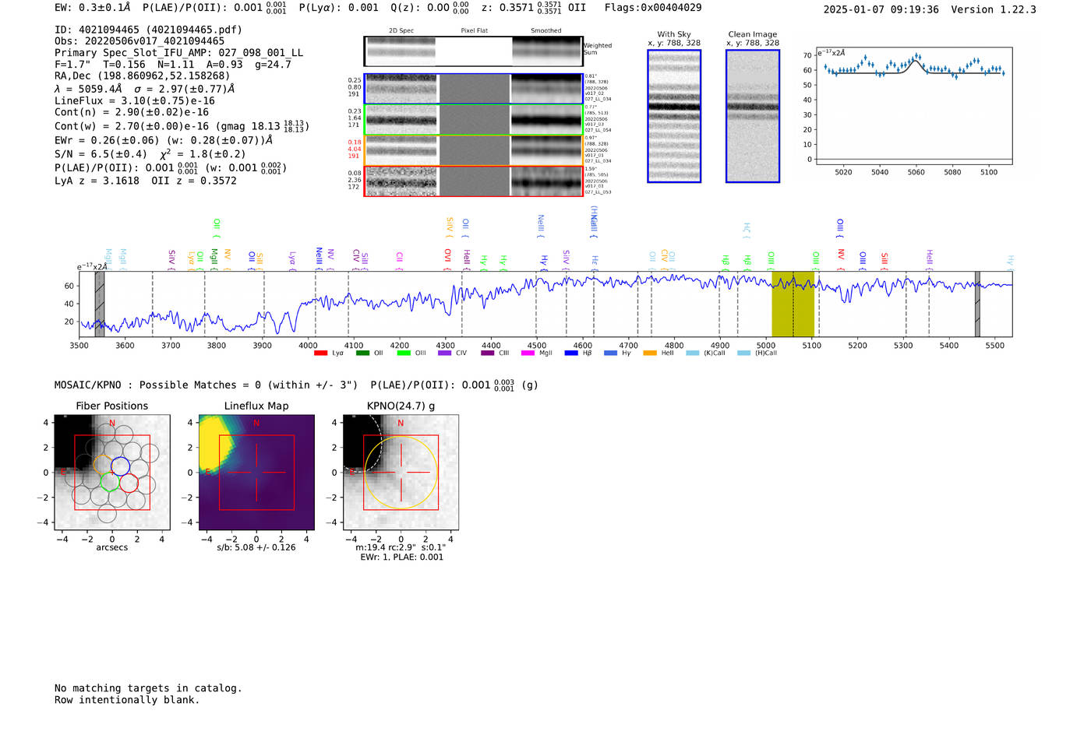
Task: Click the yellow highlighted band in the spectrum
Action: pyautogui.click(x=793, y=304)
